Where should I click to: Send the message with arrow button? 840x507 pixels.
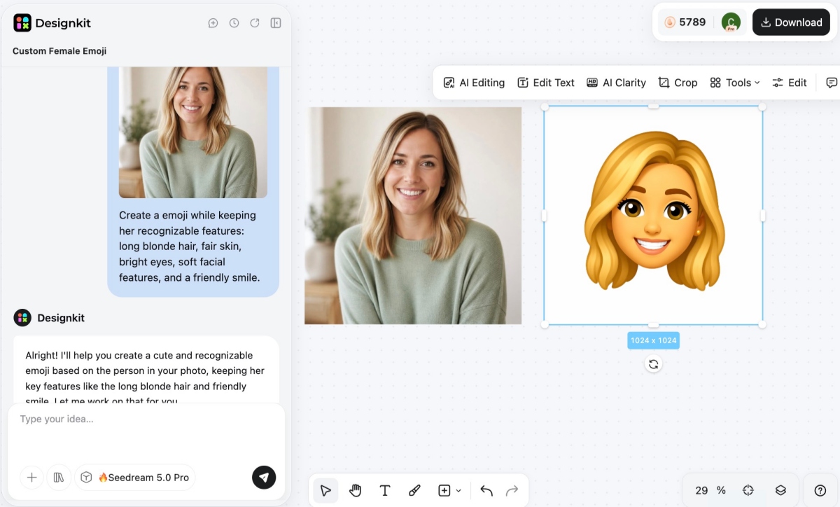pos(264,478)
